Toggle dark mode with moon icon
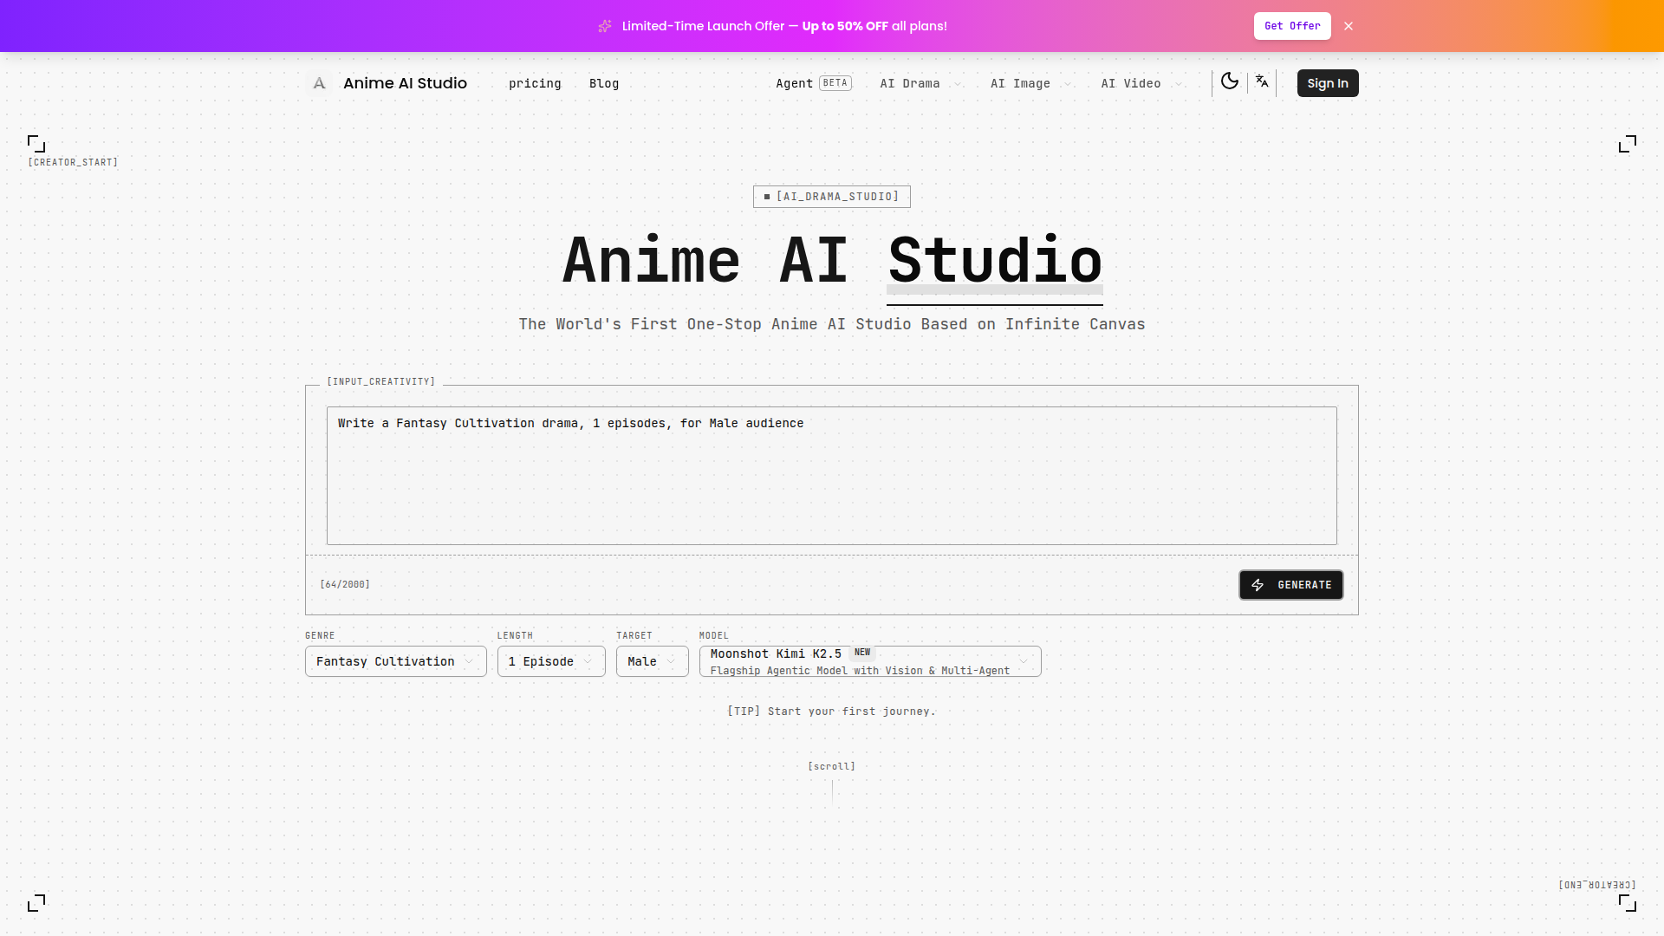The height and width of the screenshot is (936, 1664). 1229,81
